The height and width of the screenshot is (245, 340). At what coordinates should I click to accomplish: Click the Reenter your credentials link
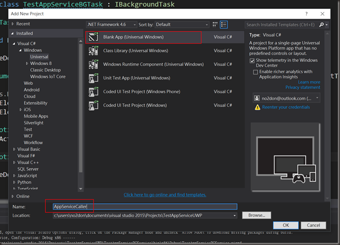coord(286,107)
